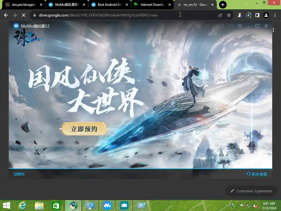Show hidden system tray icons
This screenshot has width=281, height=211.
tap(227, 206)
